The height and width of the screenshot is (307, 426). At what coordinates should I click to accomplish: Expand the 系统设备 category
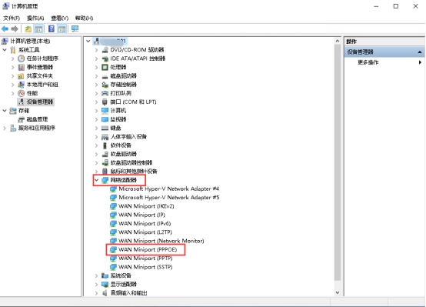[96, 275]
